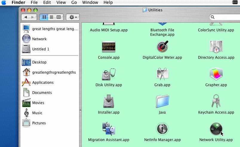Open Applications via its sidebar icon

point(26,82)
